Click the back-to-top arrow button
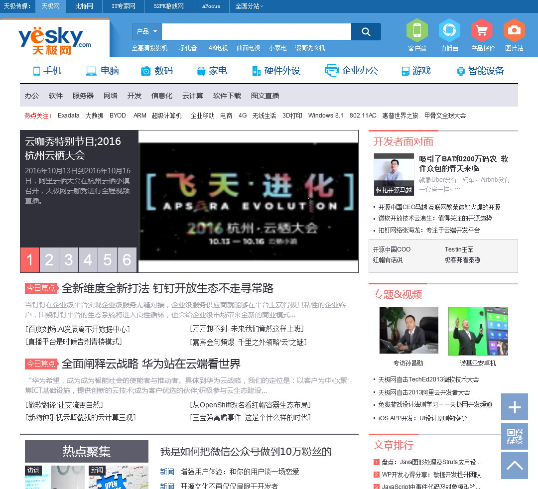Image resolution: width=538 pixels, height=489 pixels. click(514, 465)
